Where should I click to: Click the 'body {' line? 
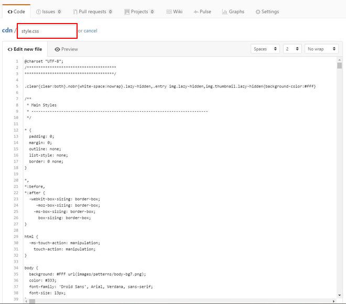[31, 268]
